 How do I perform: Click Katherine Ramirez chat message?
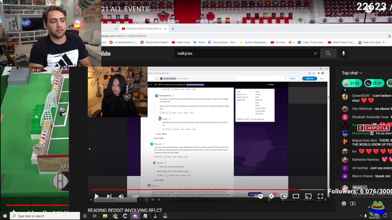point(367,159)
